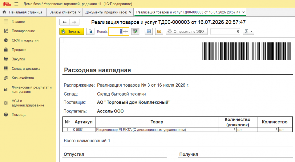This screenshot has height=162, width=295.
Task: Decrease copies count with down arrow
Action: coord(126,33)
